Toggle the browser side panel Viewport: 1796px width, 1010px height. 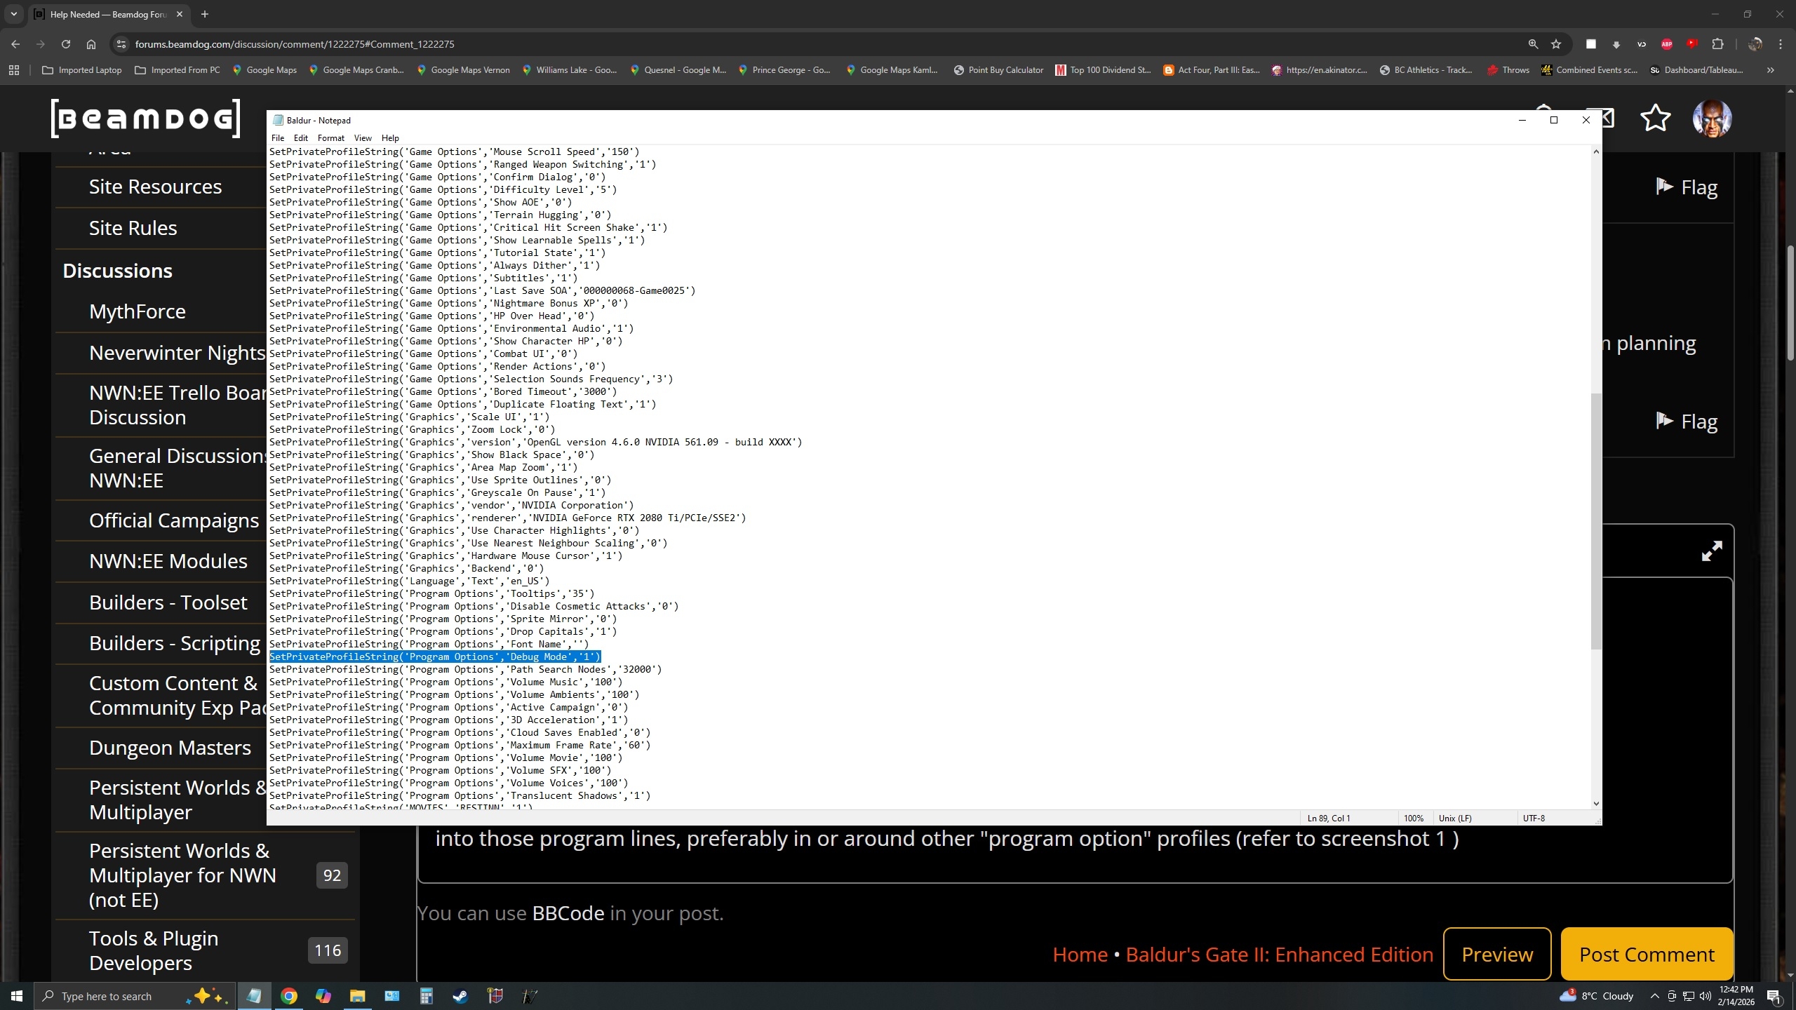tap(1591, 43)
